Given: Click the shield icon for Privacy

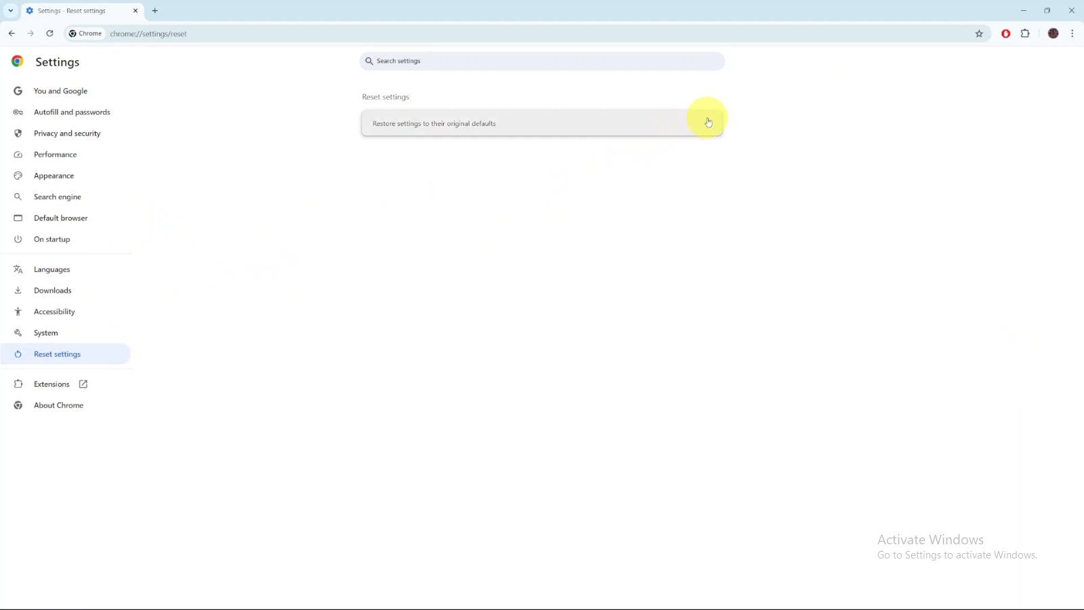Looking at the screenshot, I should (18, 134).
